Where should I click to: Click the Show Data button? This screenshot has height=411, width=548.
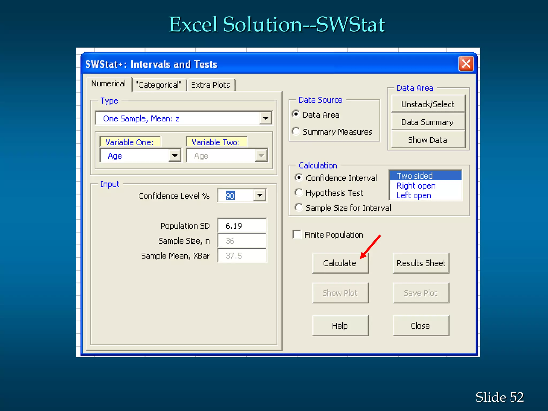pos(428,140)
